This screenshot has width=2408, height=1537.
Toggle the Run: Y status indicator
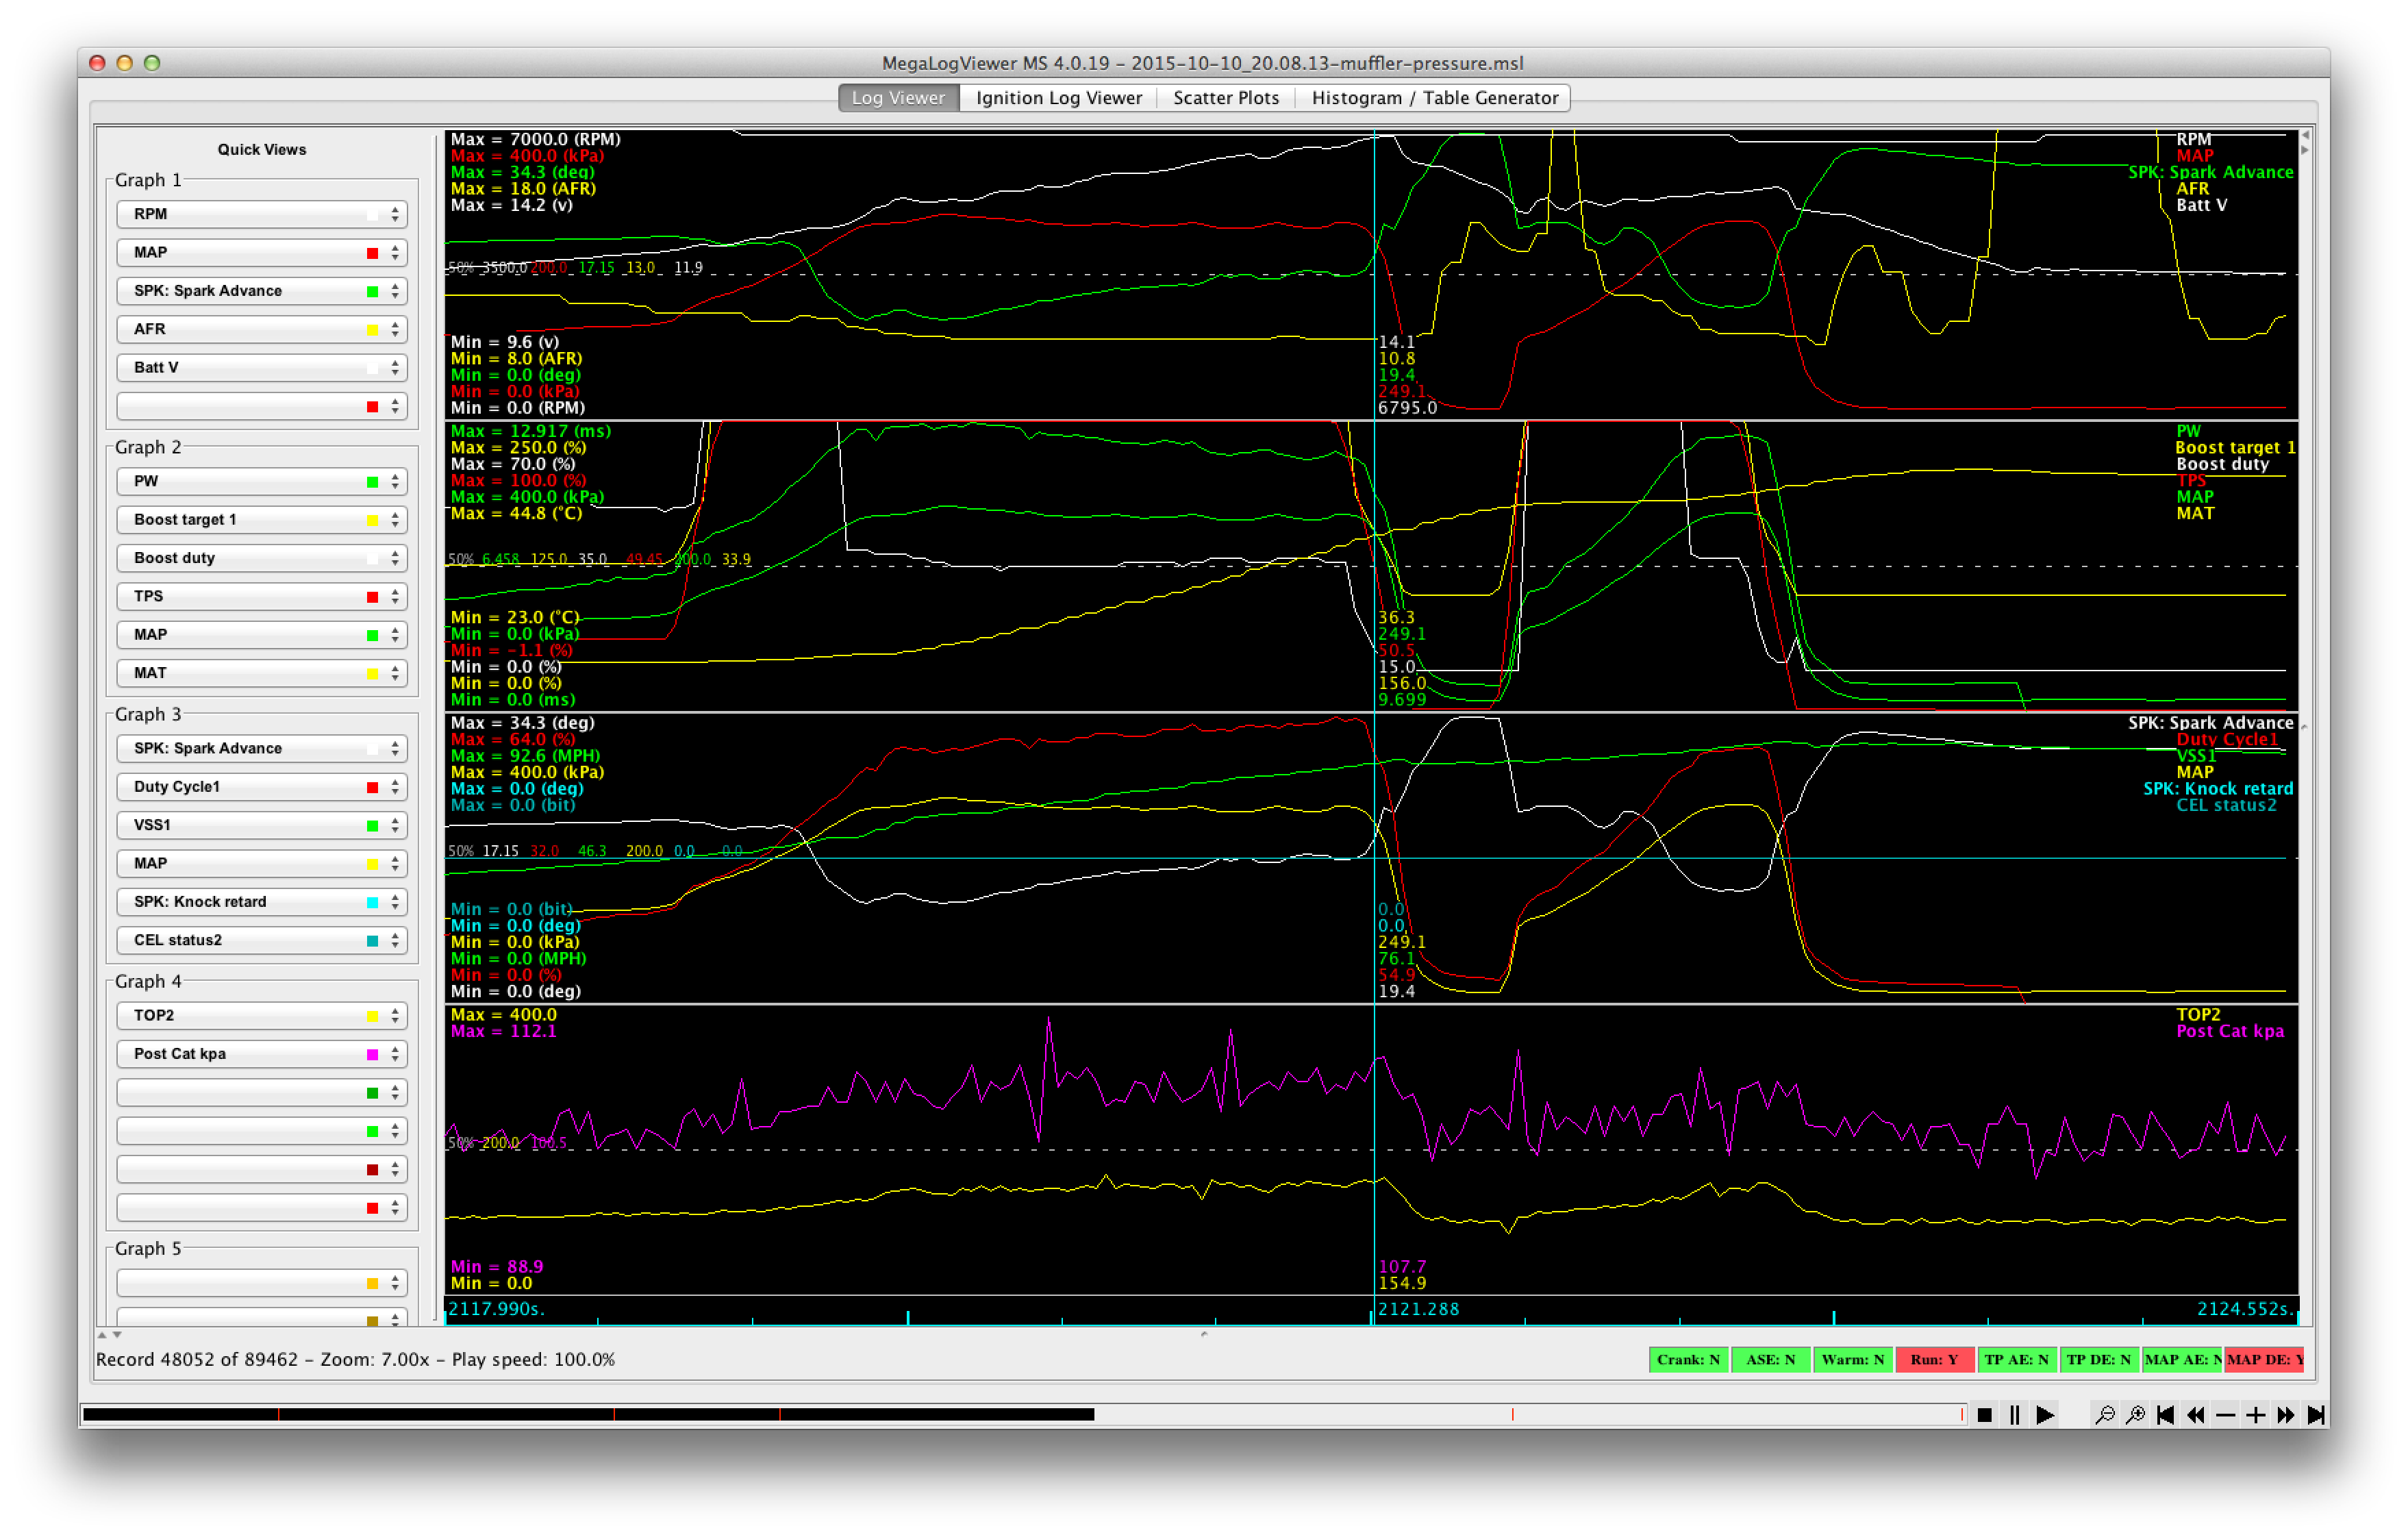pyautogui.click(x=1934, y=1359)
